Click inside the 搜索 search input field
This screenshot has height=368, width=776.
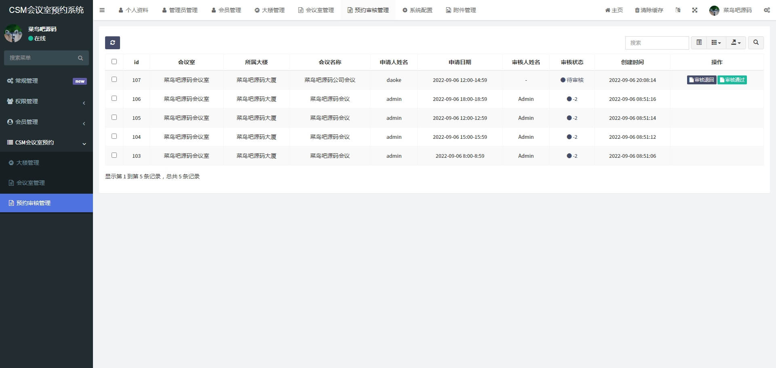point(657,42)
